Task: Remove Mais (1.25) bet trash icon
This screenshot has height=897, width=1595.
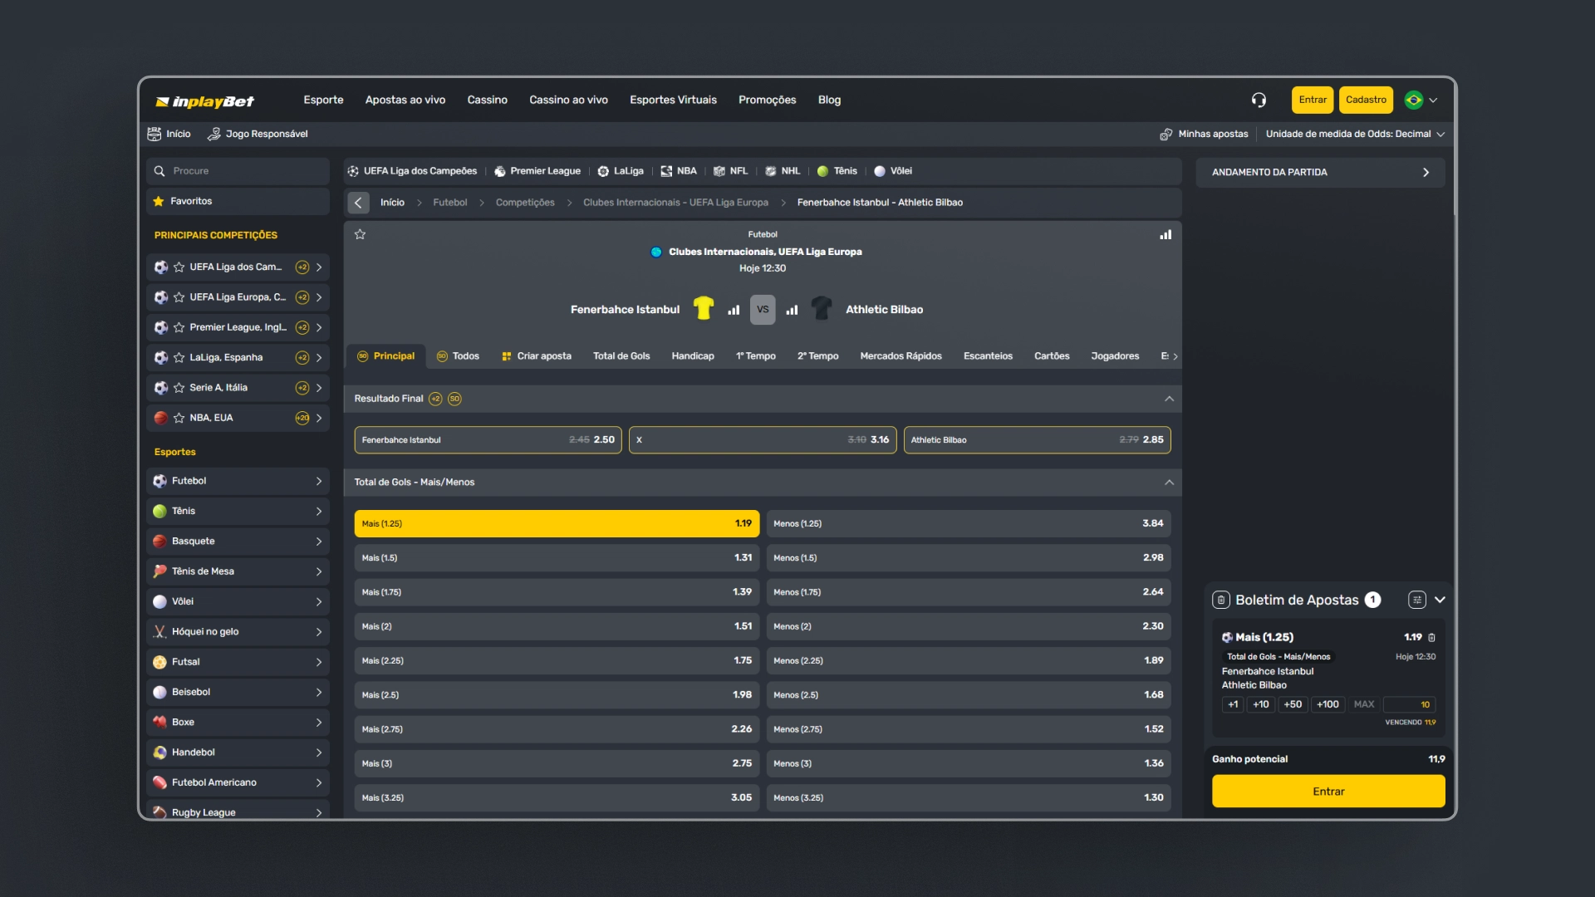Action: point(1431,638)
